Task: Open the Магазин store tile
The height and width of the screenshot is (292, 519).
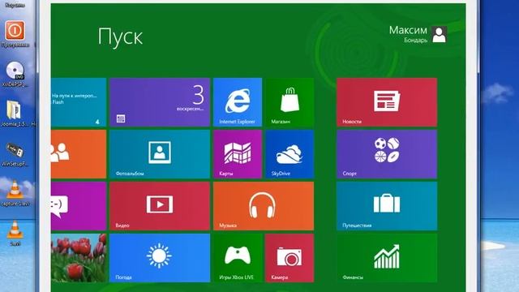Action: (290, 102)
